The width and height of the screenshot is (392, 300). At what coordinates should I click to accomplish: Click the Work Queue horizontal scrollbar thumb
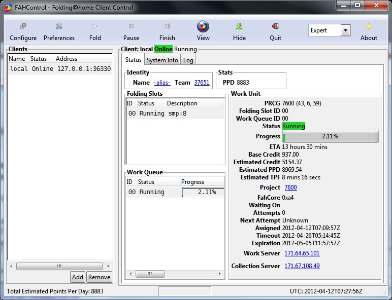pos(150,274)
